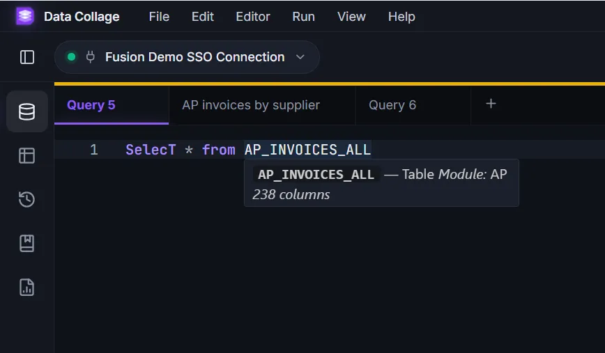Viewport: 605px width, 353px height.
Task: Open the View menu
Action: (x=351, y=17)
